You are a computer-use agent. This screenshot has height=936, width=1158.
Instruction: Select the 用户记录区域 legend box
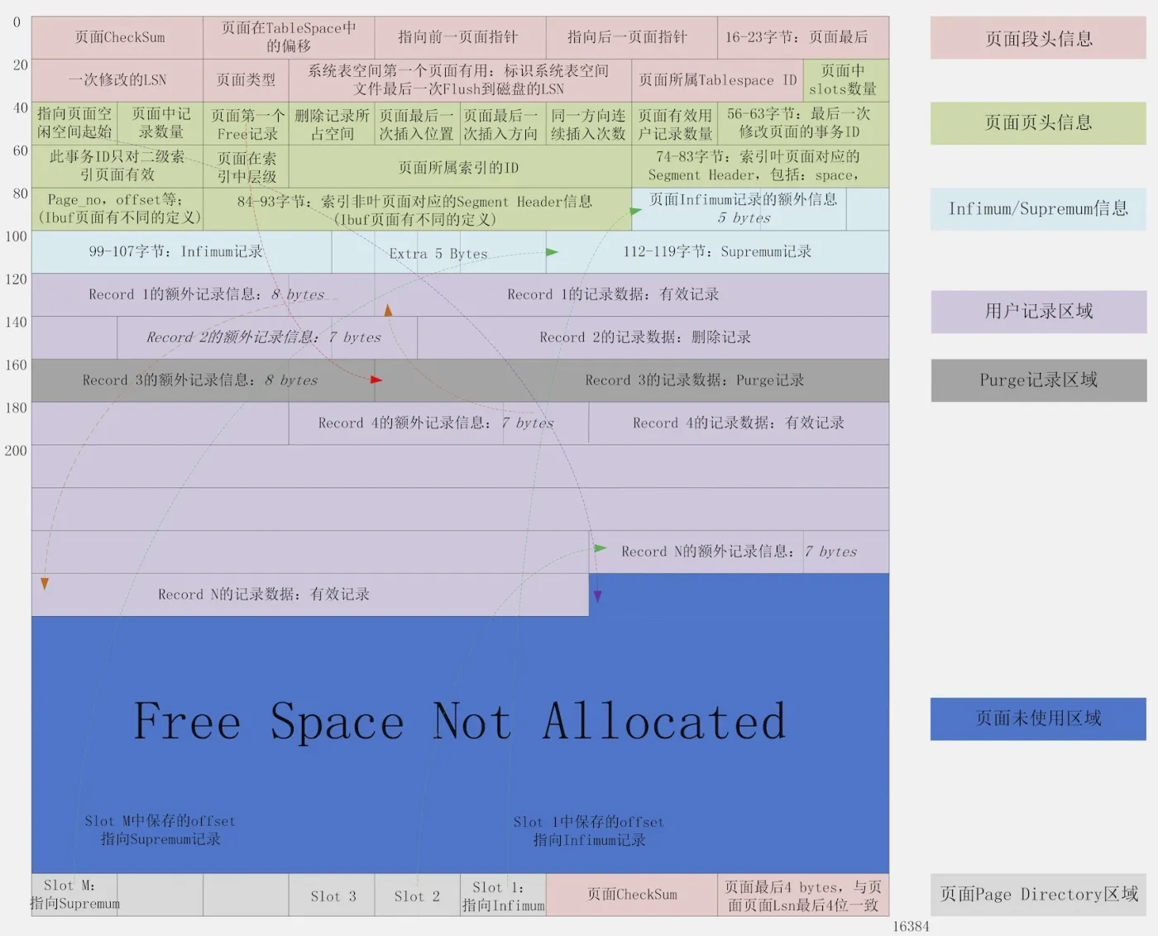pos(1038,312)
